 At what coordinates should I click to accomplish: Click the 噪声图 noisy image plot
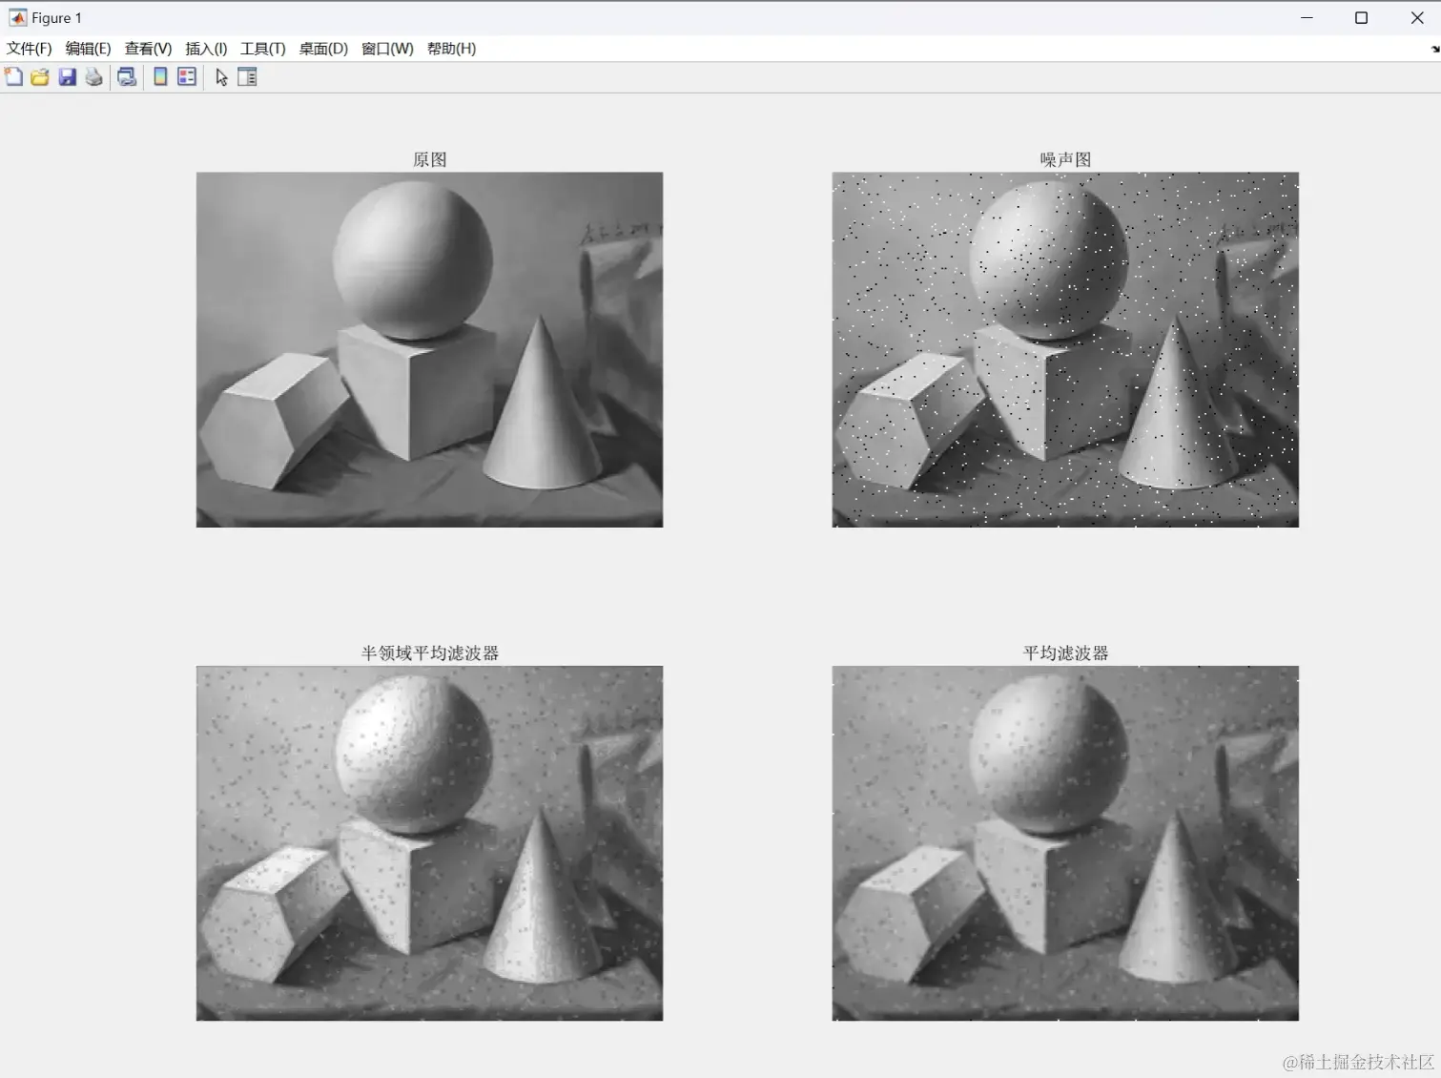pyautogui.click(x=1065, y=349)
